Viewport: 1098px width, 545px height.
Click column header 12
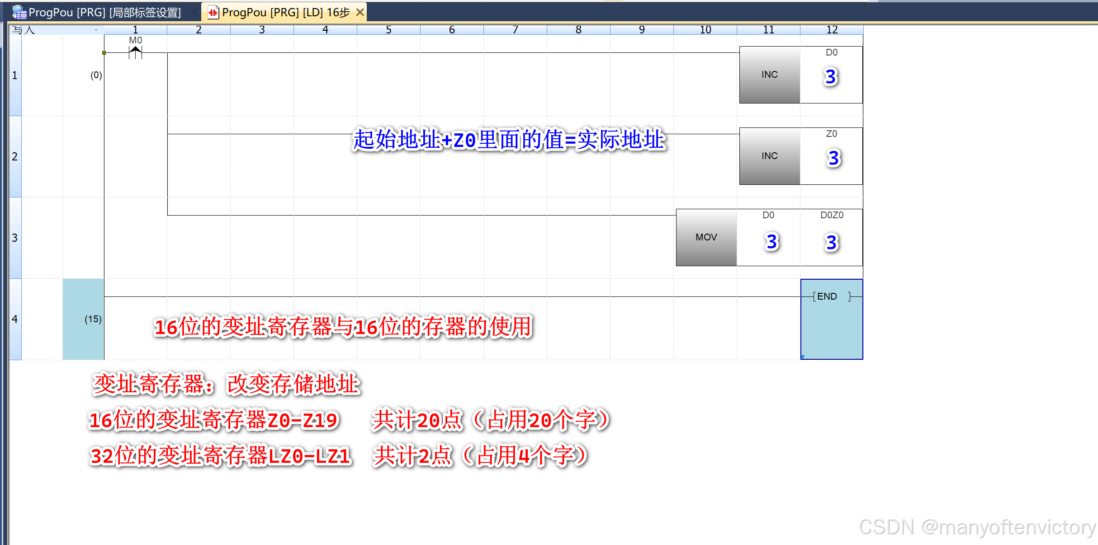tap(832, 30)
